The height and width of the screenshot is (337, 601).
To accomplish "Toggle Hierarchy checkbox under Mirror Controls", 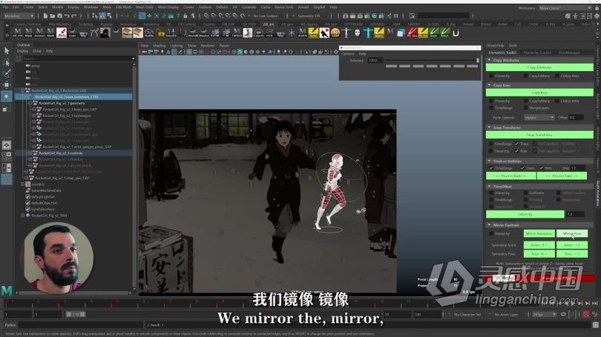I will click(491, 233).
